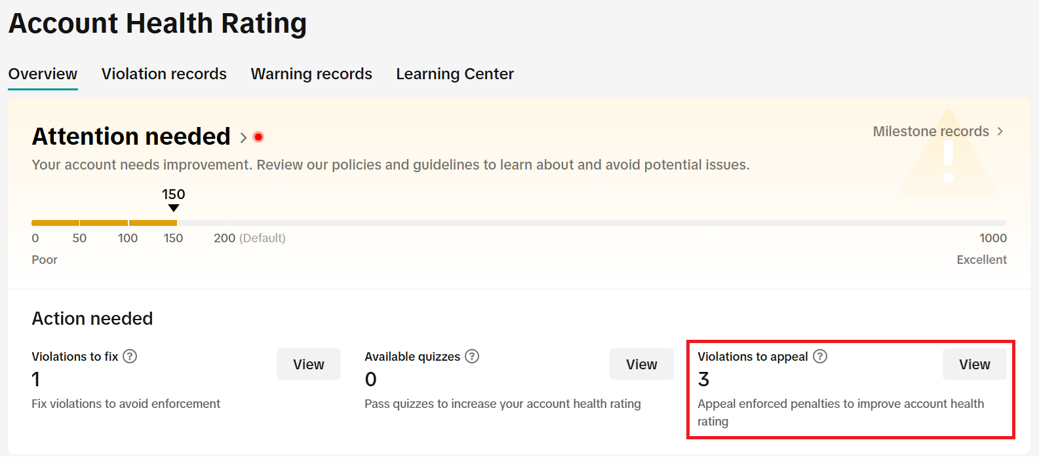
Task: Go to the Warning records tab
Action: click(311, 74)
